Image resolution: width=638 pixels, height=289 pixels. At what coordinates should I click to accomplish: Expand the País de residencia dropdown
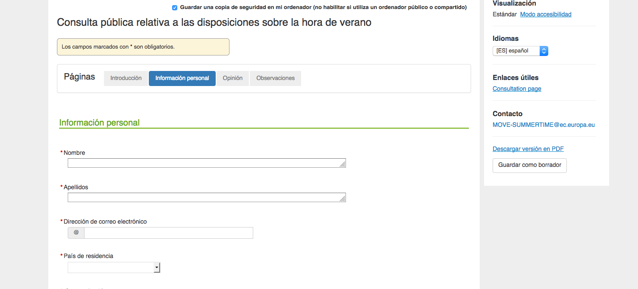pyautogui.click(x=114, y=267)
